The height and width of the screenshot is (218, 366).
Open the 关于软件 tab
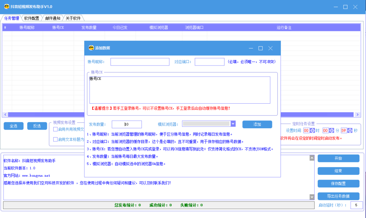tap(73, 18)
